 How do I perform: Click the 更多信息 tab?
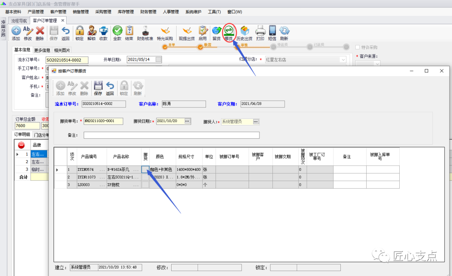[42, 50]
